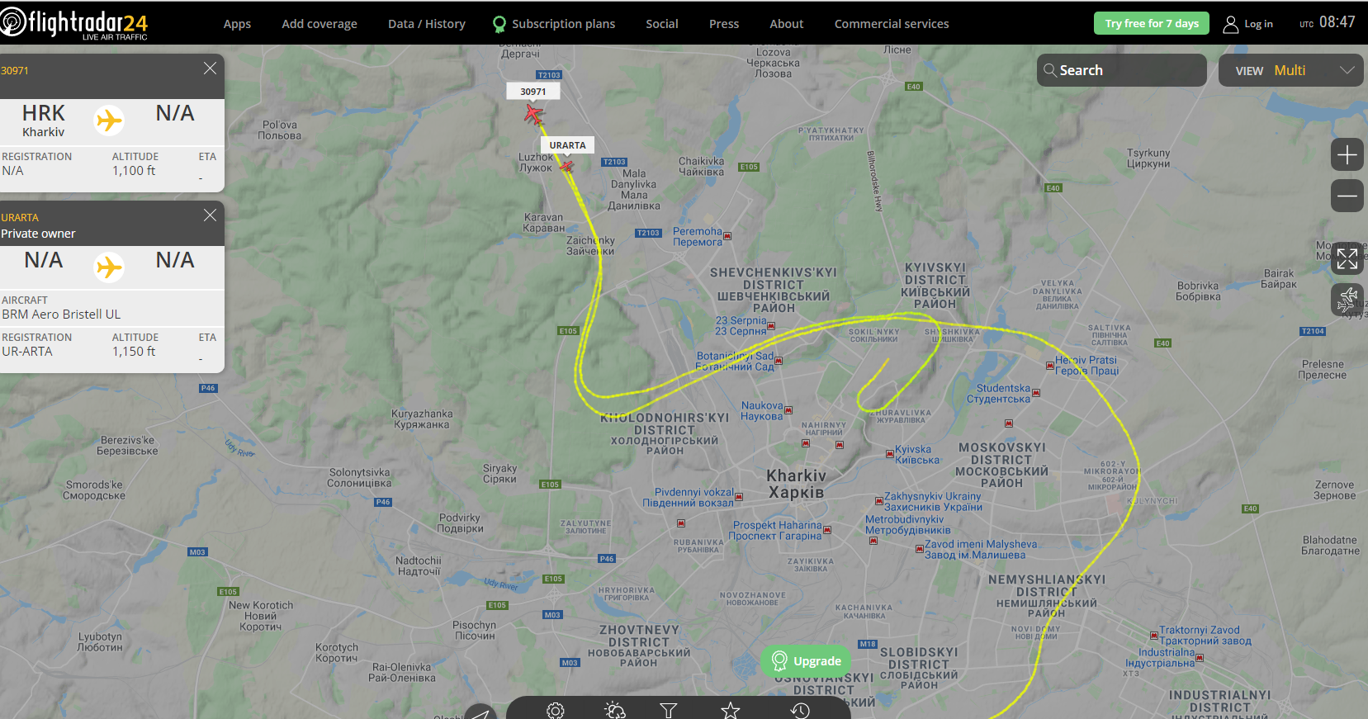
Task: Open the weather layer icon
Action: pos(615,710)
